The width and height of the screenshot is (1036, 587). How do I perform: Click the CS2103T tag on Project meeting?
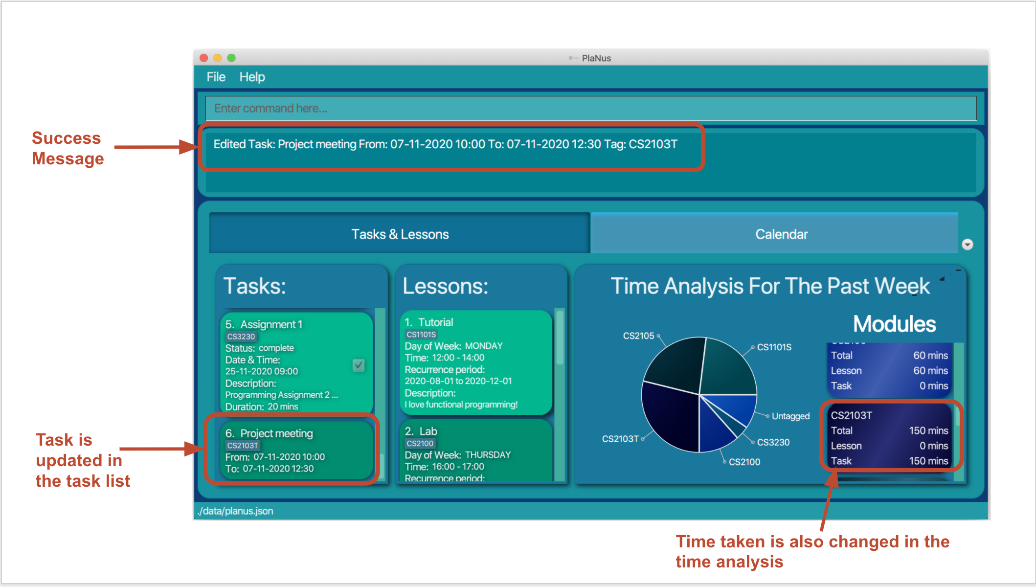point(243,446)
